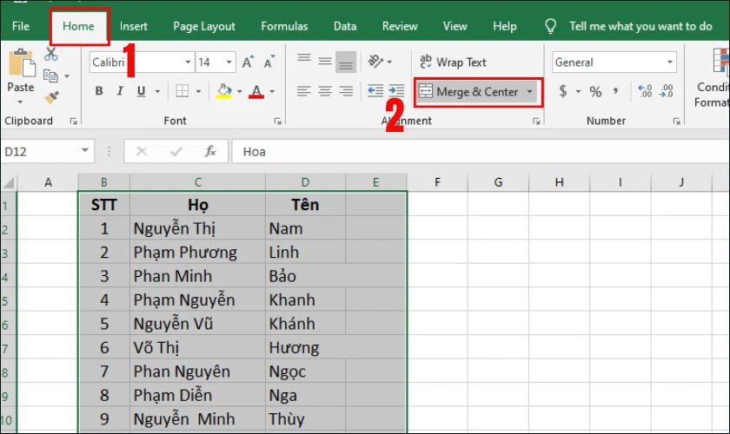Open the Review tab
The height and width of the screenshot is (434, 730).
coord(400,26)
